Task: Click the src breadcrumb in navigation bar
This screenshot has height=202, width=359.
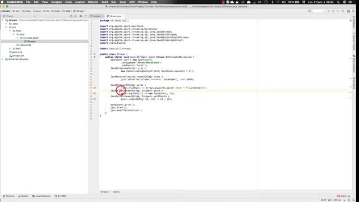Action: [x=16, y=11]
